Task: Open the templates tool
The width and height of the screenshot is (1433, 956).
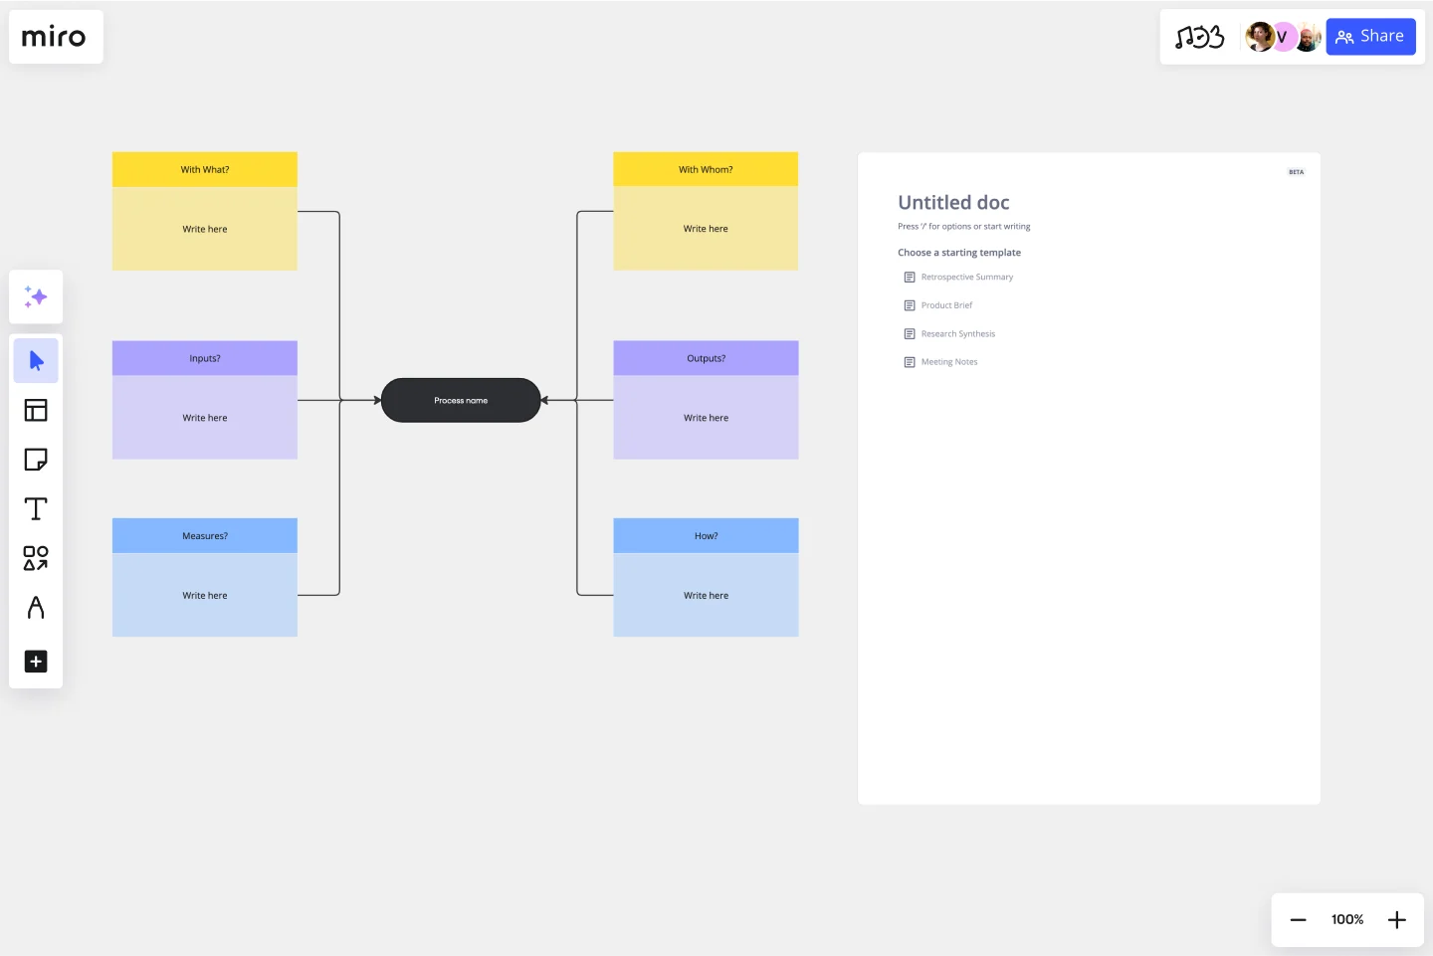Action: pos(36,410)
